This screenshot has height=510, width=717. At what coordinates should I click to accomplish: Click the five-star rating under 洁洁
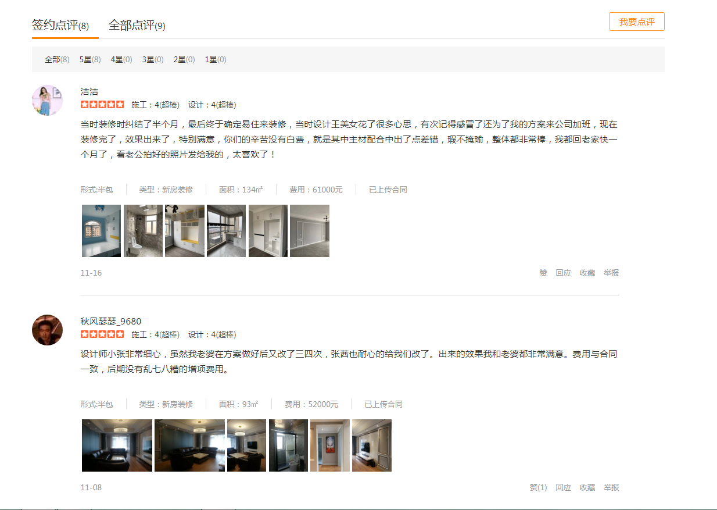(102, 105)
